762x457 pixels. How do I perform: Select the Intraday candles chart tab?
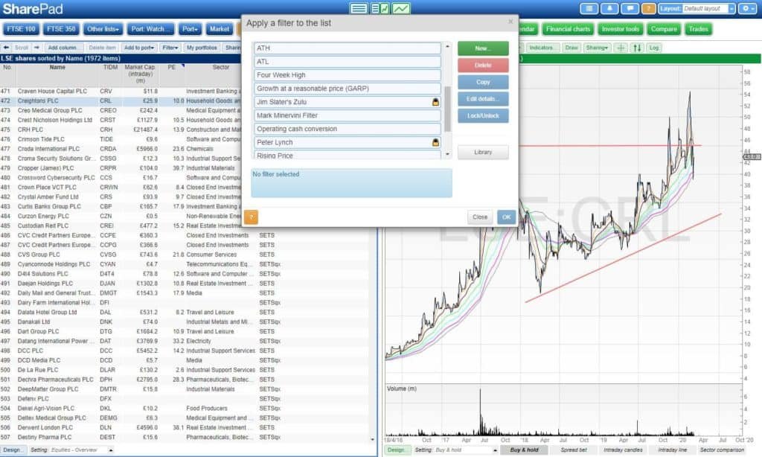pos(623,450)
